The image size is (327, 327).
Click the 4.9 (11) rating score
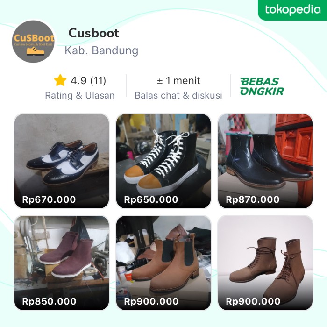pos(88,81)
